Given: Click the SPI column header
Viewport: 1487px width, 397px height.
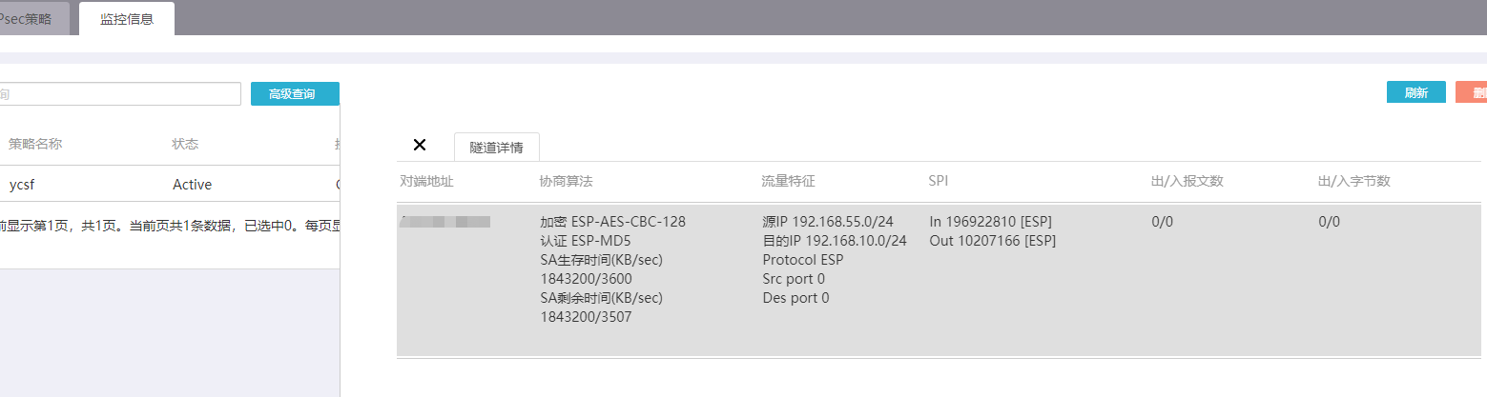Looking at the screenshot, I should click(x=939, y=181).
